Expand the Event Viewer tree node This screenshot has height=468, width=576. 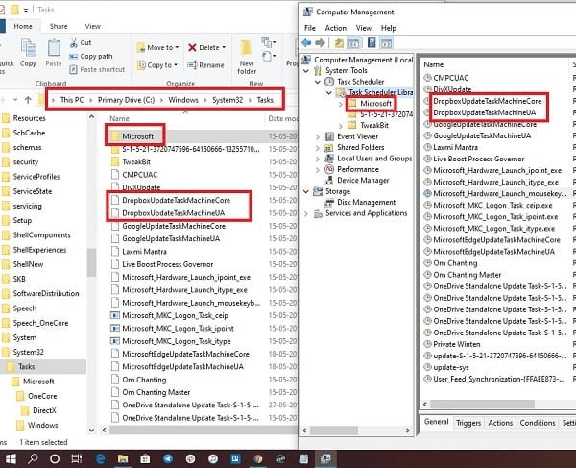click(x=319, y=137)
